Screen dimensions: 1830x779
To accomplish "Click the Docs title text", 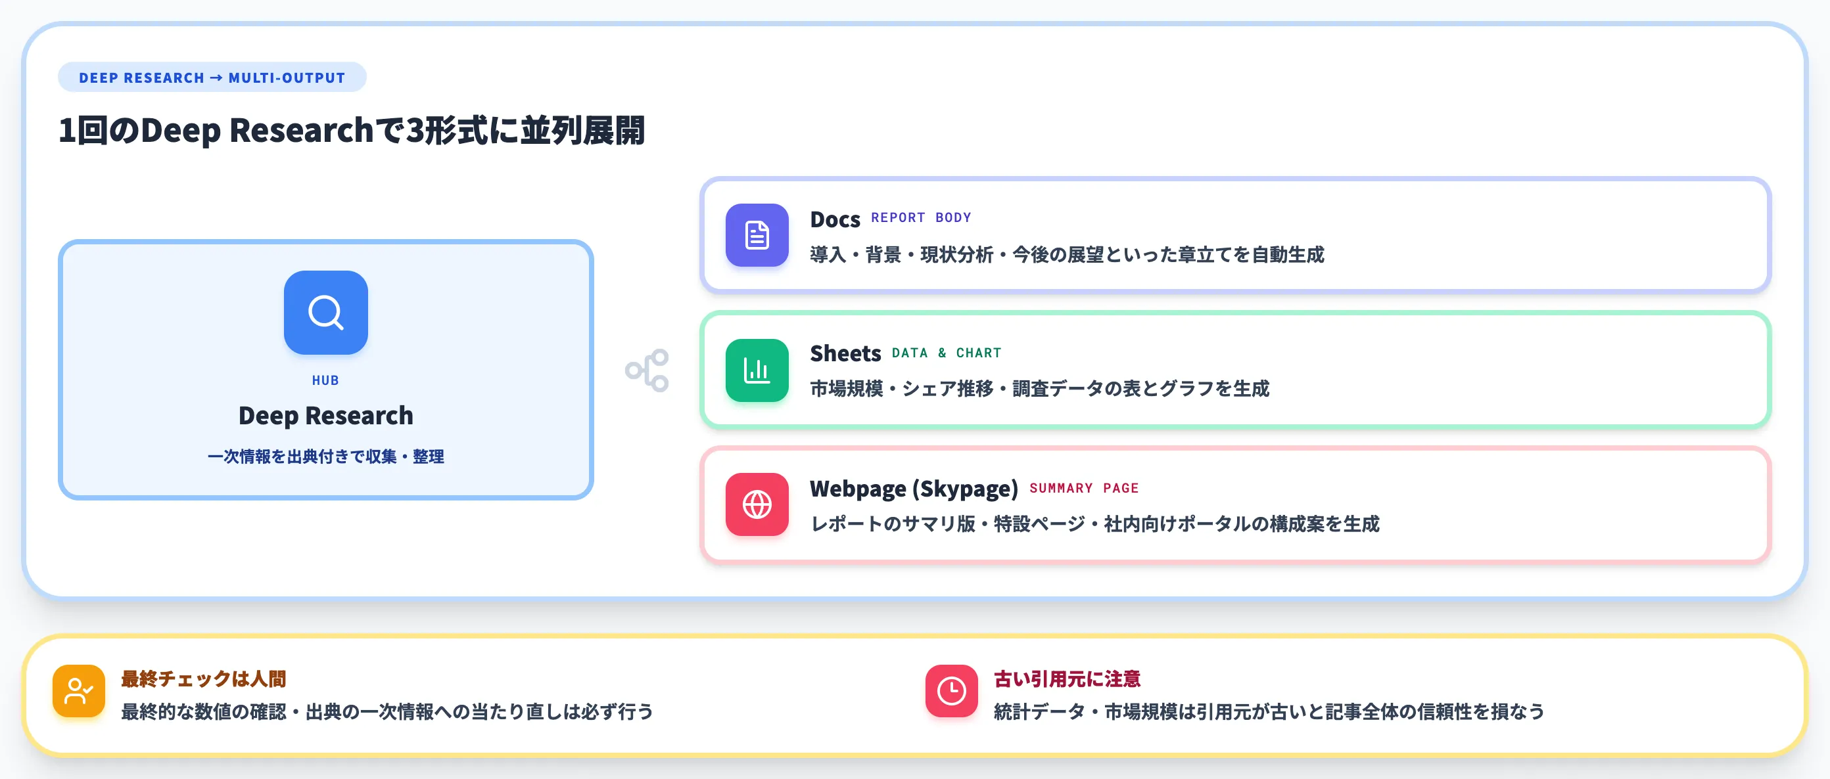I will 835,219.
